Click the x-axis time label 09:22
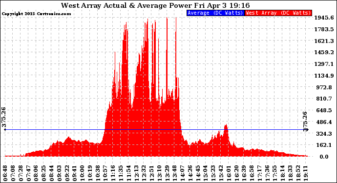This screenshot has height=183, width=337. 67,173
